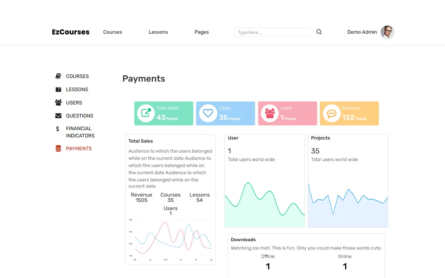This screenshot has height=278, width=445.
Task: Click the Total Sales arrow icon
Action: pos(146,113)
